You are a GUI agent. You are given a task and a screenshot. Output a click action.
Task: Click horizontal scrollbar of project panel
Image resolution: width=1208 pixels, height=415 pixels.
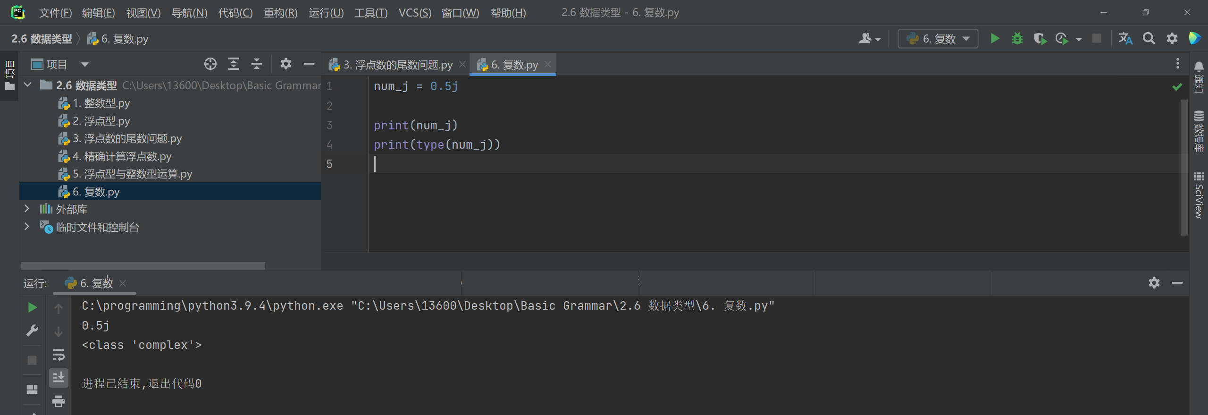(143, 266)
